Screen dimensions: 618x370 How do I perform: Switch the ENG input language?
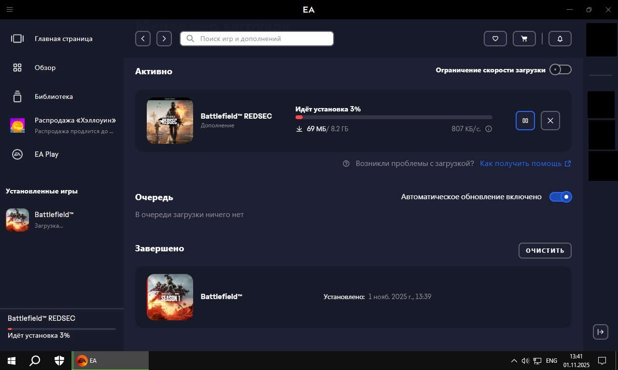point(551,360)
